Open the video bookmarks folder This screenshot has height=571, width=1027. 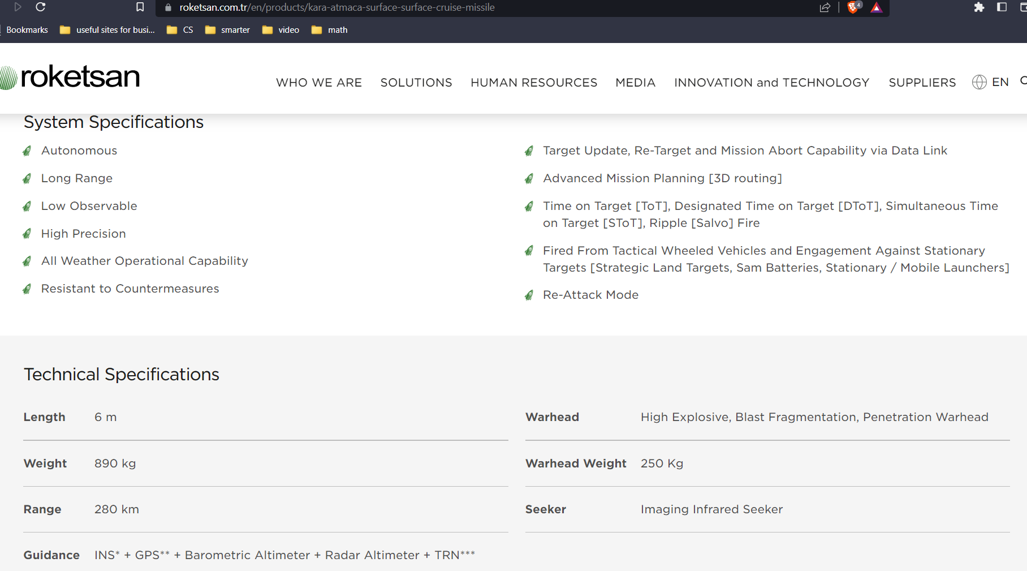281,30
